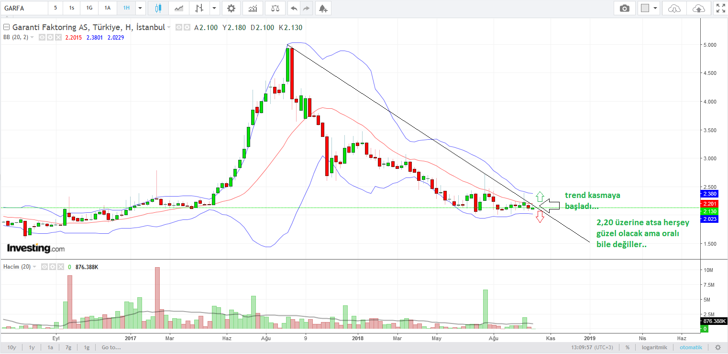Redo last chart action

tap(307, 8)
